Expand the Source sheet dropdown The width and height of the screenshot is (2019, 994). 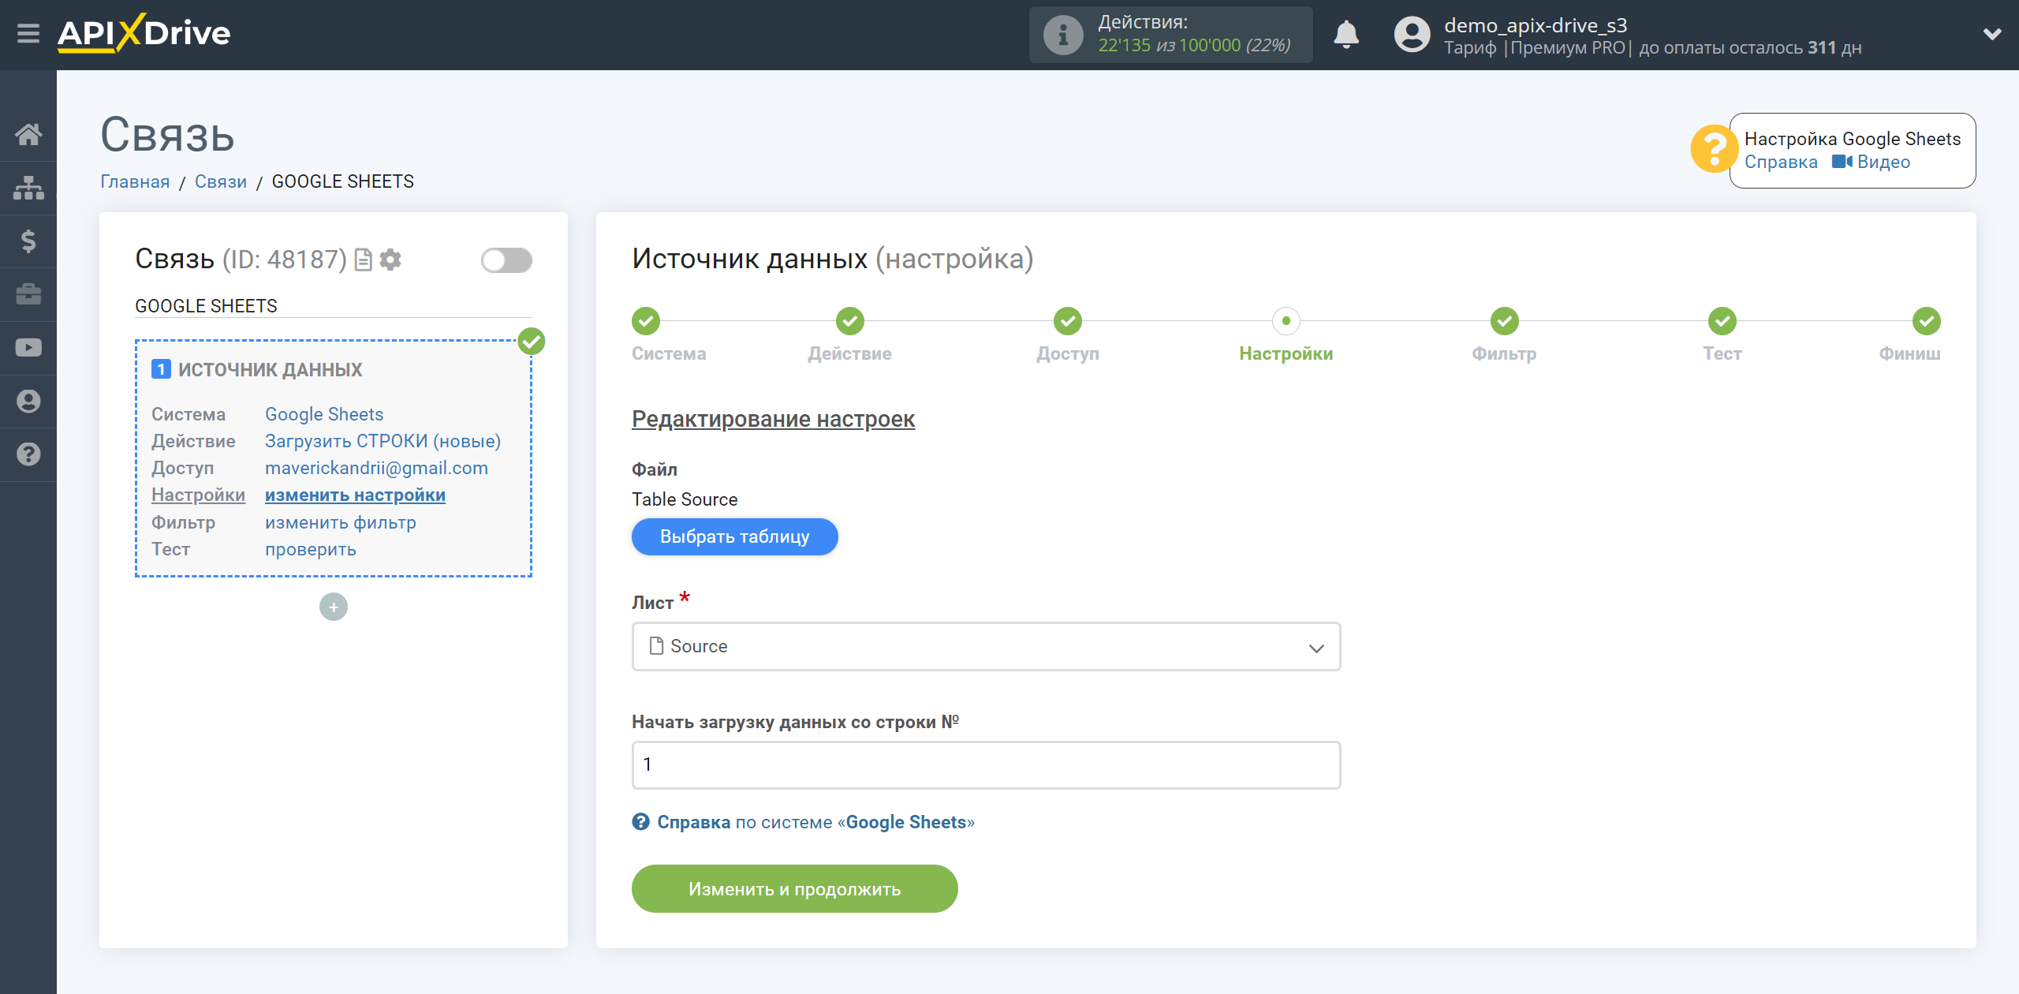[985, 645]
